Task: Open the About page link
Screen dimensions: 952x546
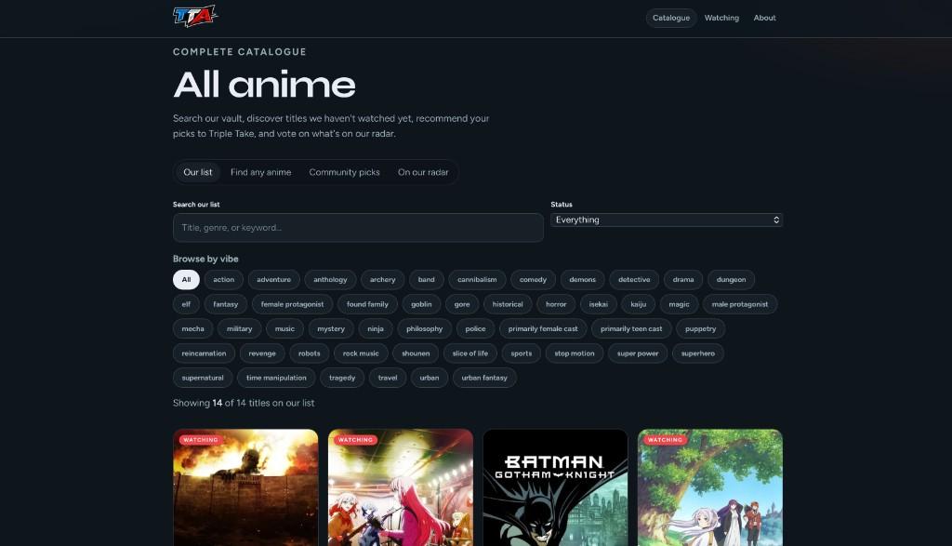Action: click(764, 19)
